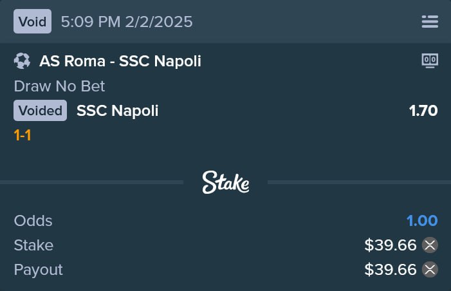Viewport: 451px width, 291px height.
Task: Click the Void status badge
Action: pos(32,22)
